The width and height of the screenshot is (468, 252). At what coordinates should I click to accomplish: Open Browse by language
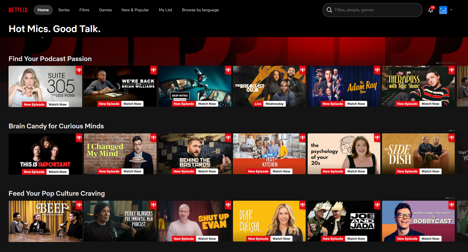pos(200,10)
